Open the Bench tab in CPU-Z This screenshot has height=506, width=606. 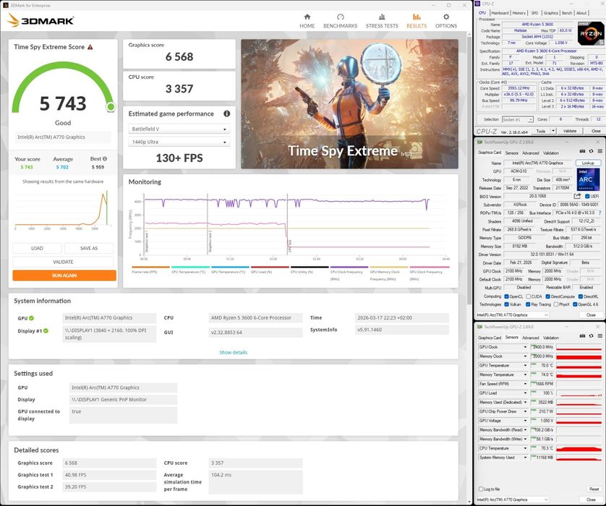tap(566, 13)
